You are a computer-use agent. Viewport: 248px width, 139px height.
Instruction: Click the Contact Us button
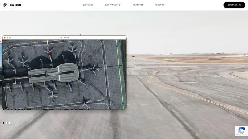click(x=235, y=5)
